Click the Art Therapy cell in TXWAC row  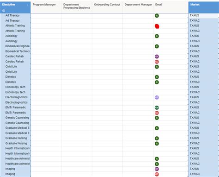tap(15, 21)
